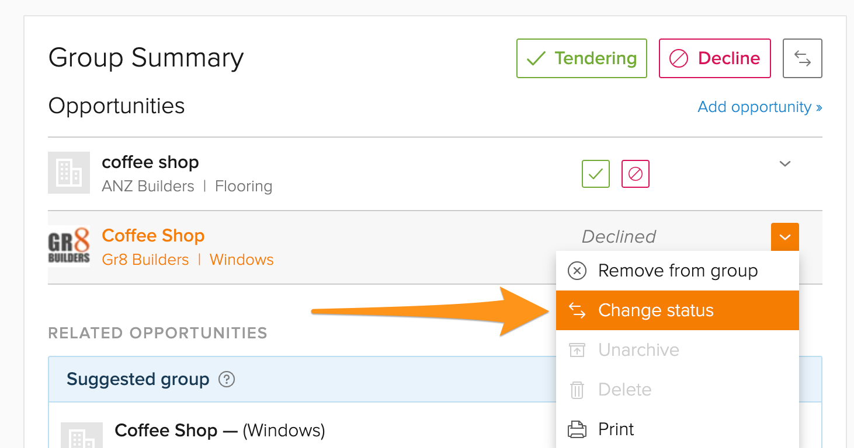Mark group as Tendering
This screenshot has width=854, height=448.
582,58
